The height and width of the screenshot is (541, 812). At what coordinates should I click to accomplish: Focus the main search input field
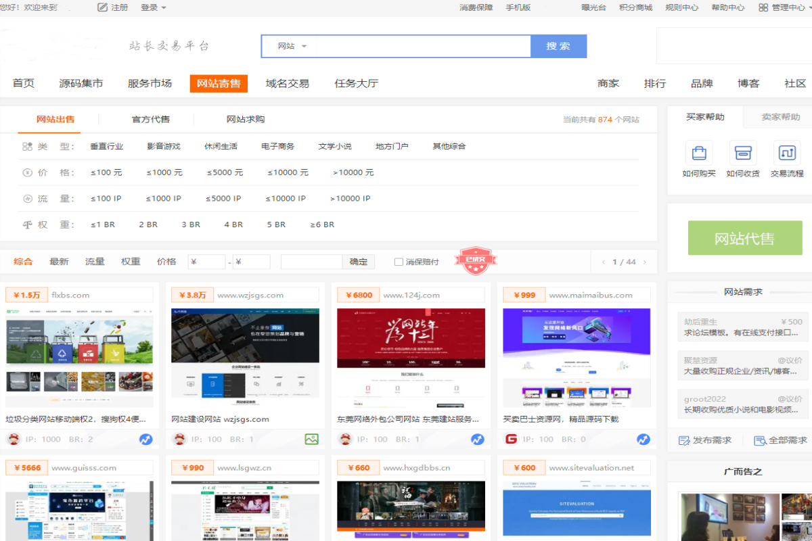tap(422, 46)
